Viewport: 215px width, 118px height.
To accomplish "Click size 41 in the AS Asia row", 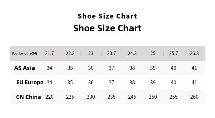I will [194, 68].
